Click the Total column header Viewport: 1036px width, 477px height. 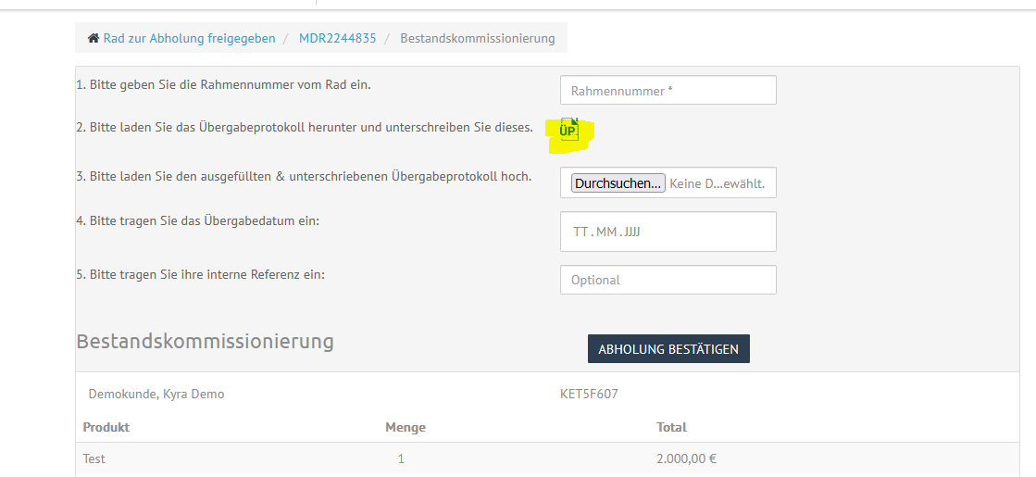pyautogui.click(x=671, y=427)
